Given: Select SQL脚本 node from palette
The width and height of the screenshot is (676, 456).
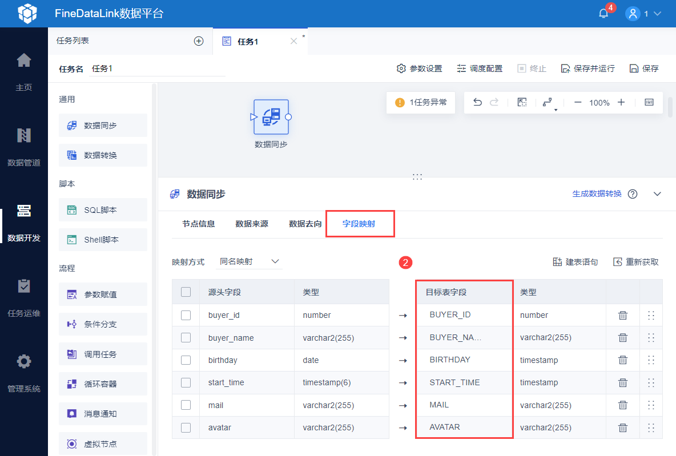Looking at the screenshot, I should (x=103, y=210).
